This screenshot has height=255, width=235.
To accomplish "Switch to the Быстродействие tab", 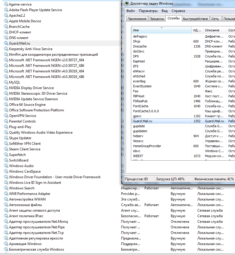I will coord(196,19).
